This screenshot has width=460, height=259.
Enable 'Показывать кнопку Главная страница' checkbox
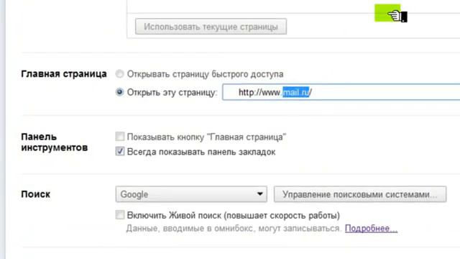[120, 137]
